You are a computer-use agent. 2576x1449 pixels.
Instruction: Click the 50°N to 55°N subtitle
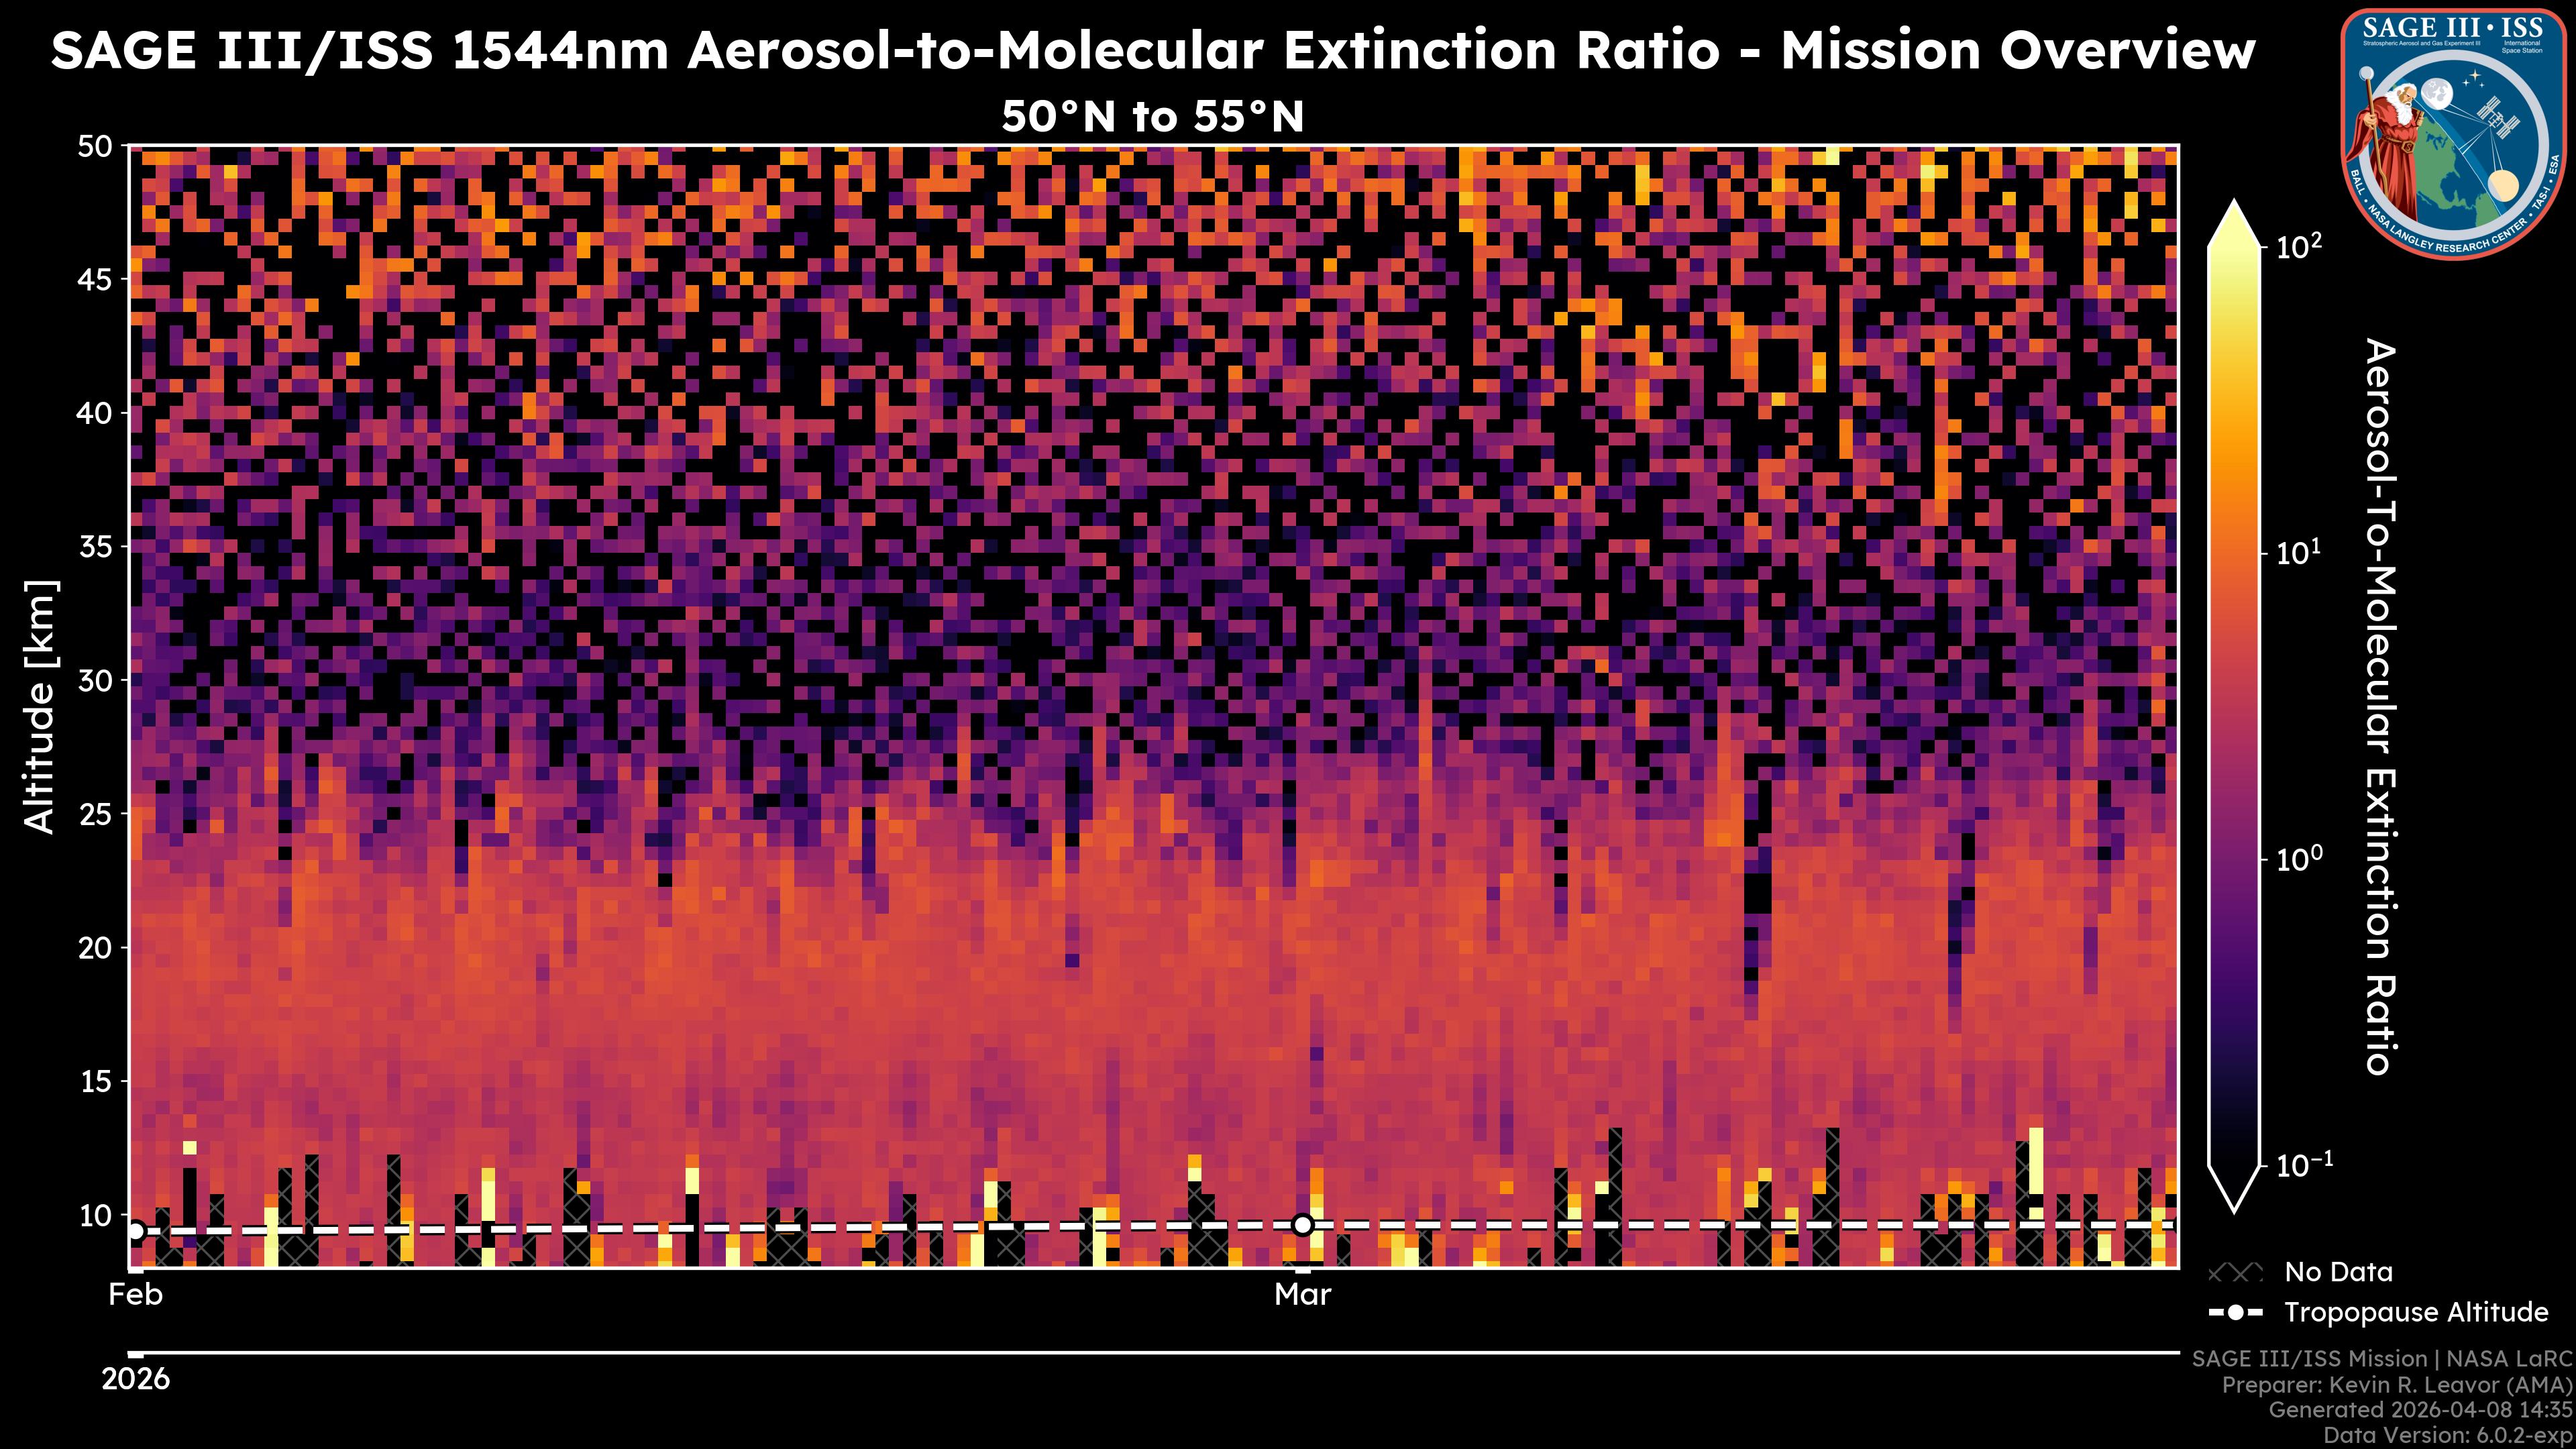(1152, 117)
